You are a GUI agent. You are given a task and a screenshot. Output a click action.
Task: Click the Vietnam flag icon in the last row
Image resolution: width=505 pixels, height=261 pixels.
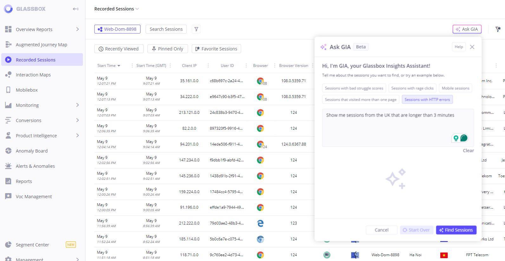pyautogui.click(x=444, y=255)
